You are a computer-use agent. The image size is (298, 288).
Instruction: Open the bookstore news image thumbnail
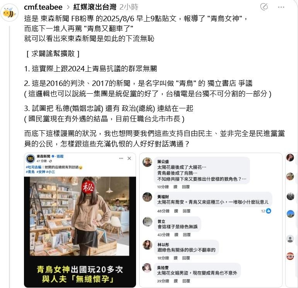(80, 220)
